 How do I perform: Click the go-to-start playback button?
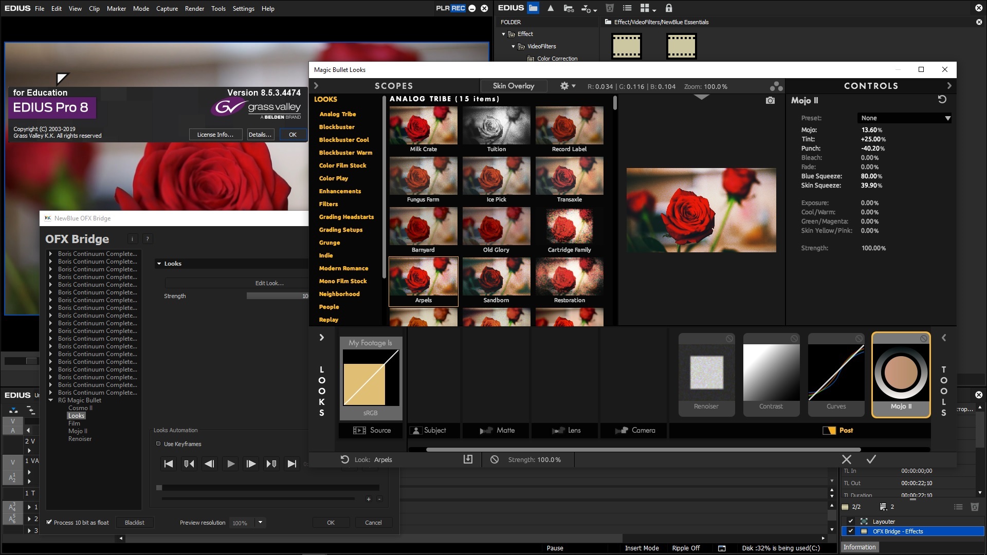click(x=169, y=464)
